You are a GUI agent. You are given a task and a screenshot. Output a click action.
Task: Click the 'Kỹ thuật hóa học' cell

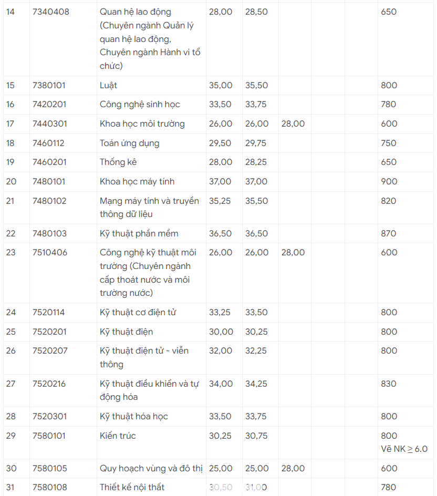tap(133, 416)
